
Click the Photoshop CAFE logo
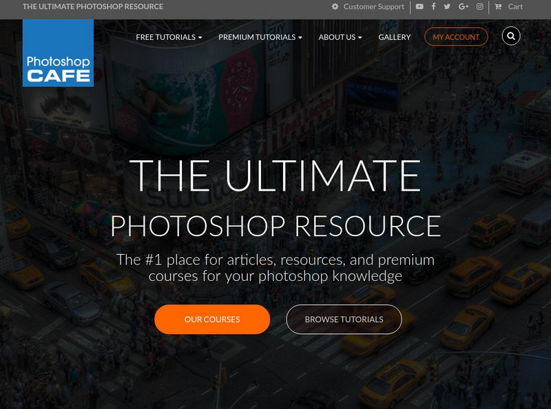58,53
